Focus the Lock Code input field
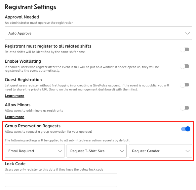Image resolution: width=196 pixels, height=190 pixels. [x=61, y=180]
